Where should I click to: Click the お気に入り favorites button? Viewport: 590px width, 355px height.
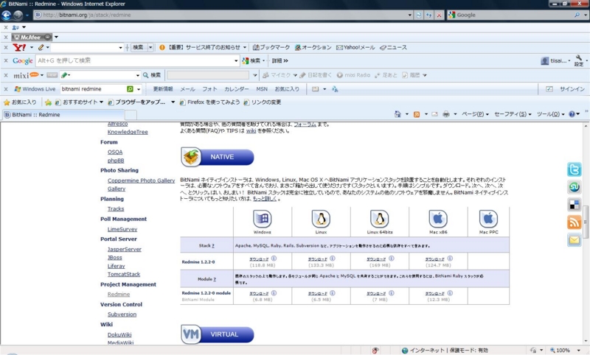pyautogui.click(x=20, y=102)
